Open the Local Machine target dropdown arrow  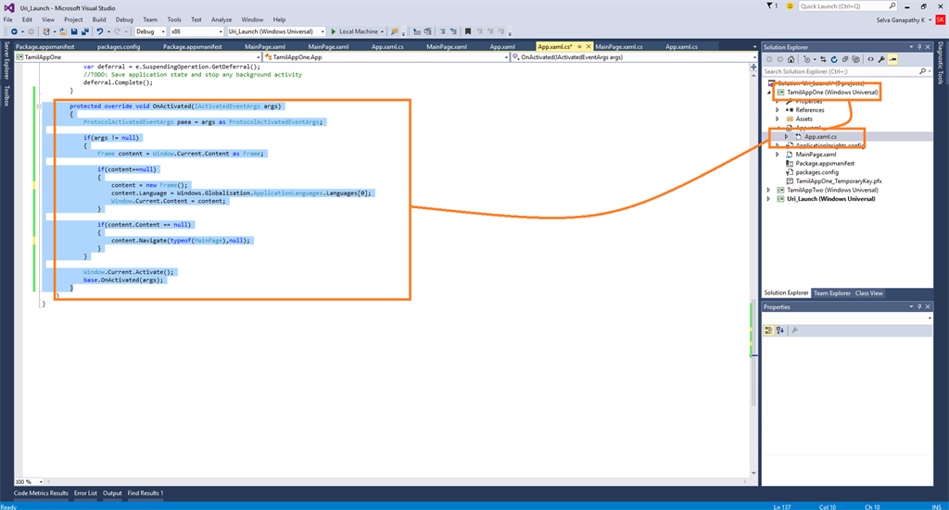point(382,31)
